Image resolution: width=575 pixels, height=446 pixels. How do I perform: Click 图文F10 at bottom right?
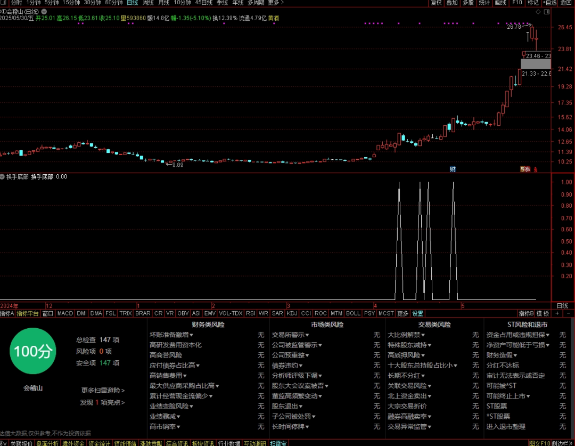(539, 443)
